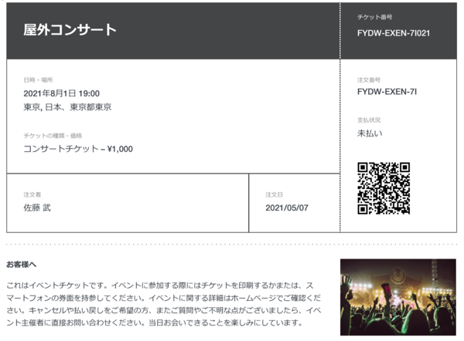Click the venue text 東京, 日本、東京都東京

tap(67, 107)
